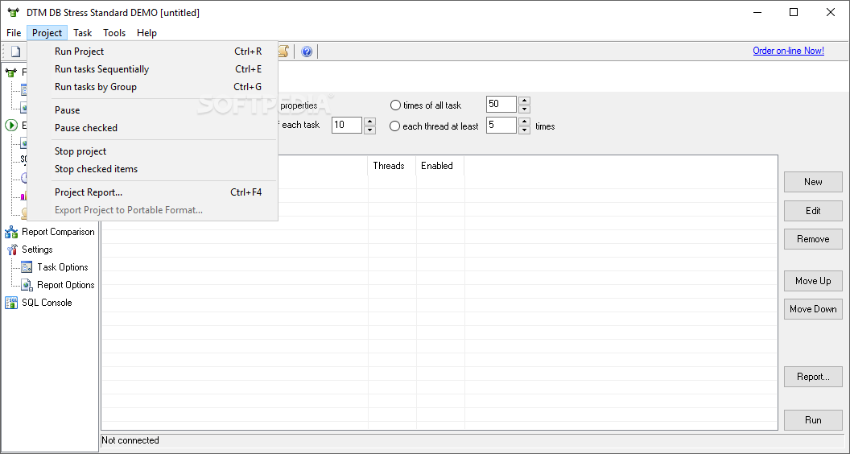Click the Settings tools icon in tree

coord(12,250)
